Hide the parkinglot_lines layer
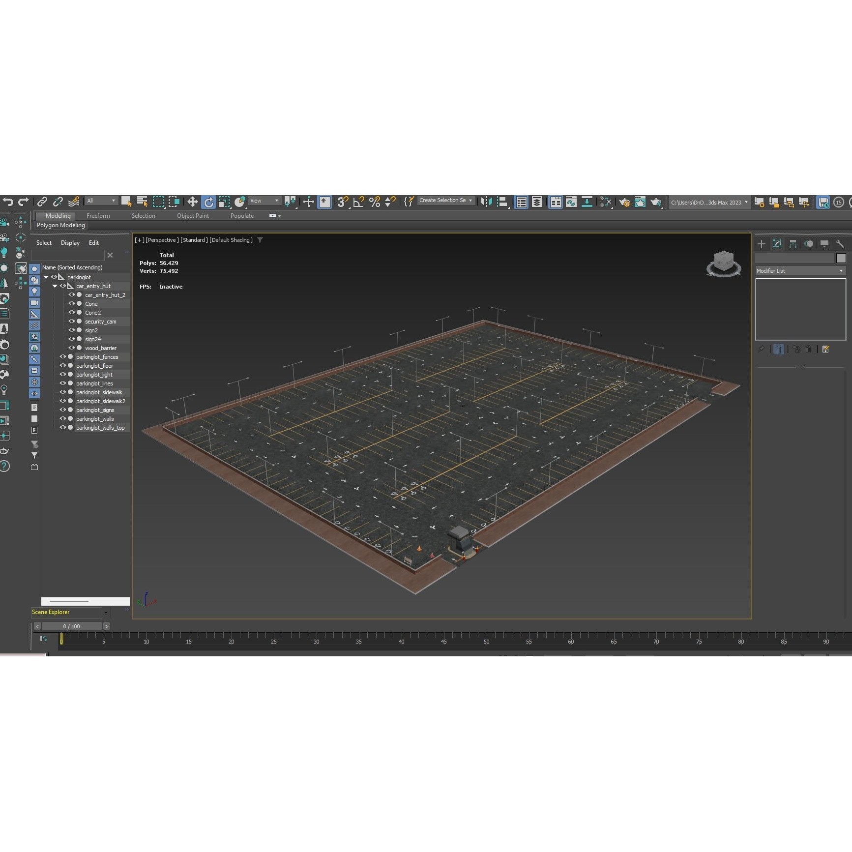The image size is (852, 852). tap(62, 383)
